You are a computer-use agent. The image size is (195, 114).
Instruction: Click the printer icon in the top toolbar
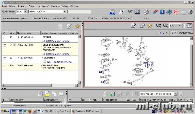[146, 12]
